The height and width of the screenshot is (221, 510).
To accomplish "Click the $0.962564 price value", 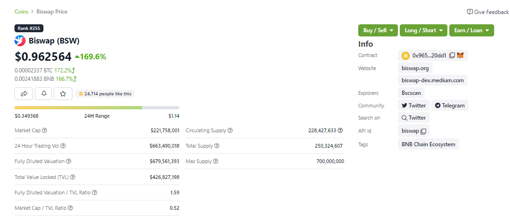I will click(43, 57).
